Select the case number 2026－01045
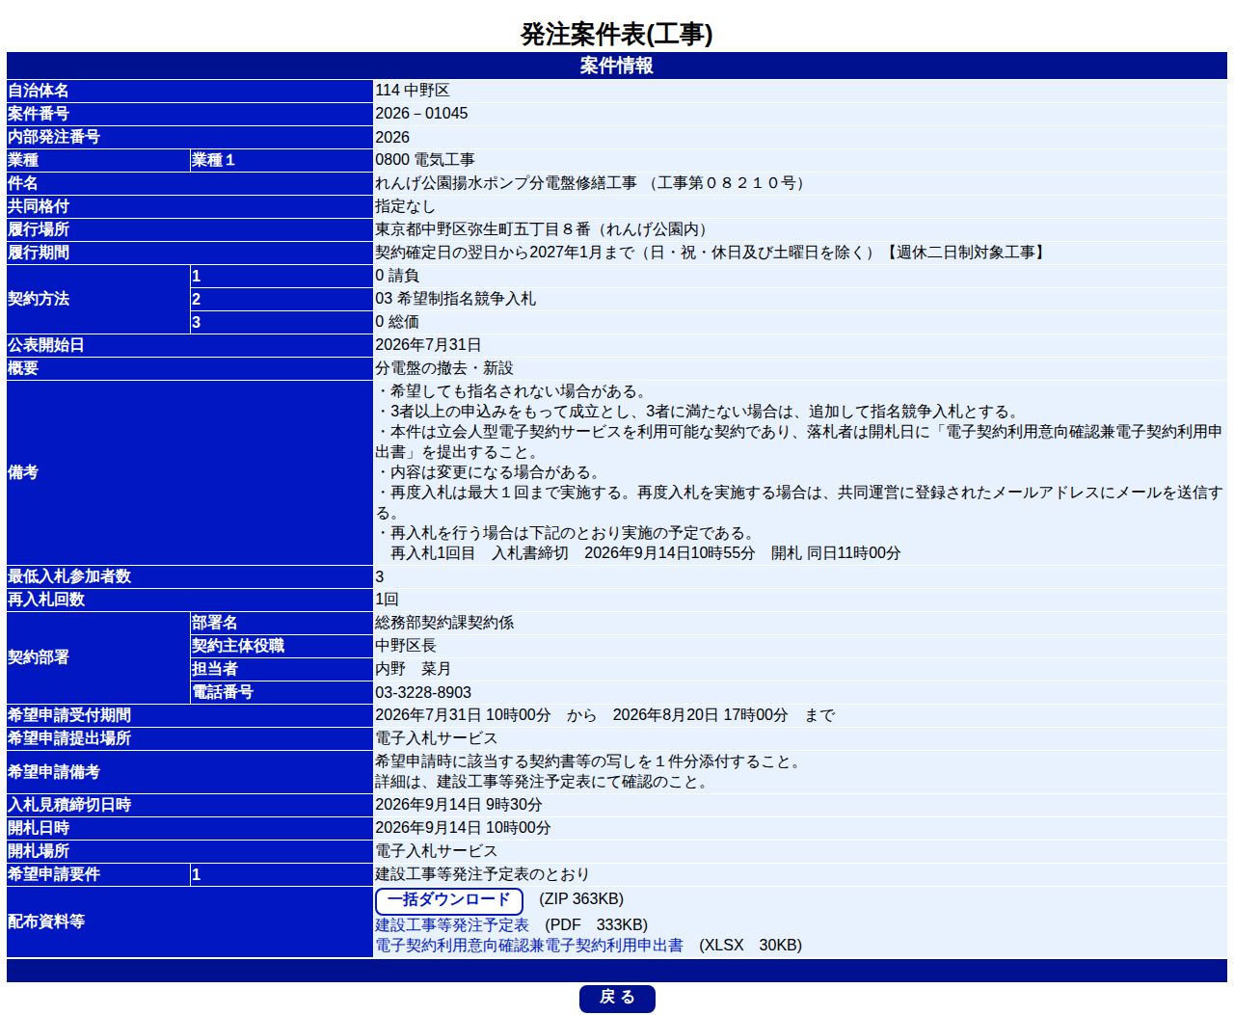Viewport: 1234px width, 1015px height. coord(421,114)
